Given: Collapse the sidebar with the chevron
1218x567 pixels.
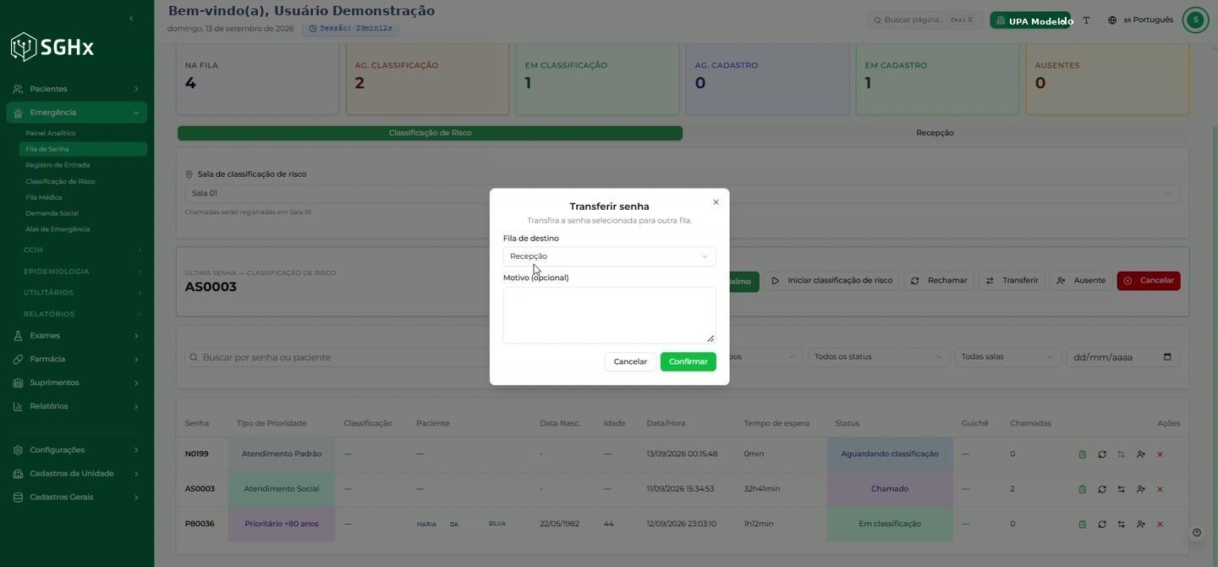Looking at the screenshot, I should (131, 19).
